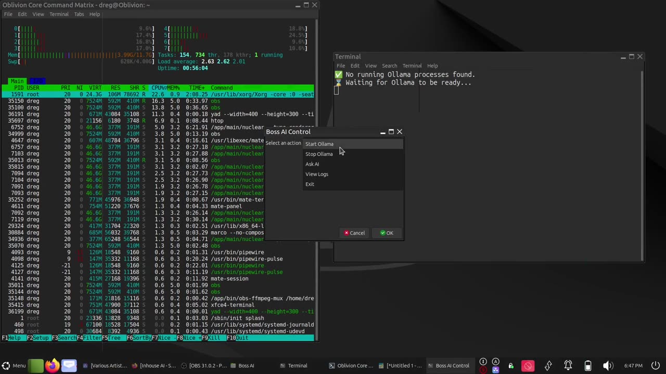Switch to Inhouse AI taskbar window
The width and height of the screenshot is (666, 374).
[154, 366]
